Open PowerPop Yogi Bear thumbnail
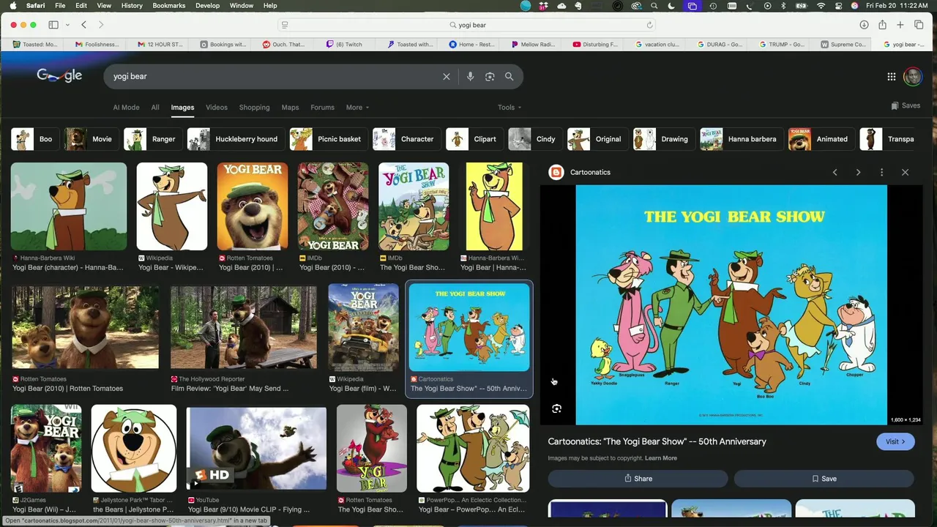 pos(473,449)
